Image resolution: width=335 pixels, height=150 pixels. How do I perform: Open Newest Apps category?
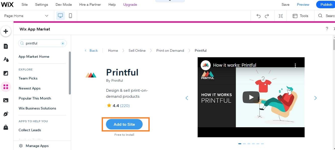click(30, 88)
